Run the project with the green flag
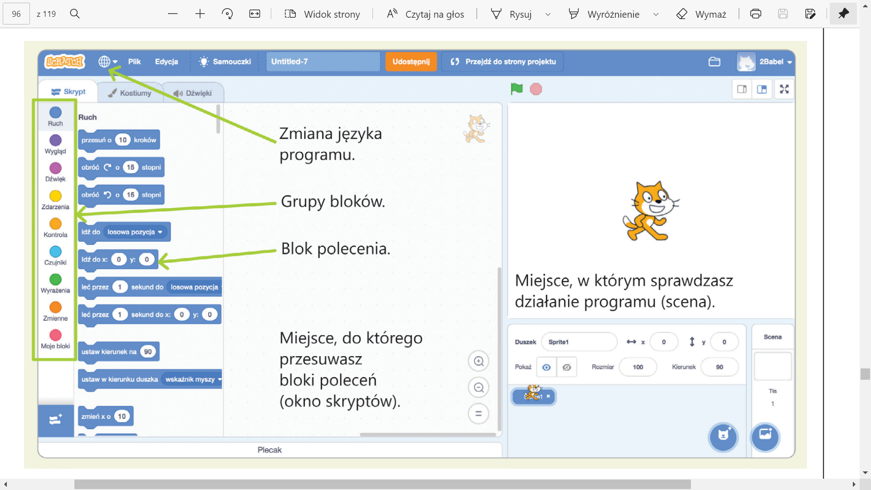The image size is (871, 490). pos(517,89)
